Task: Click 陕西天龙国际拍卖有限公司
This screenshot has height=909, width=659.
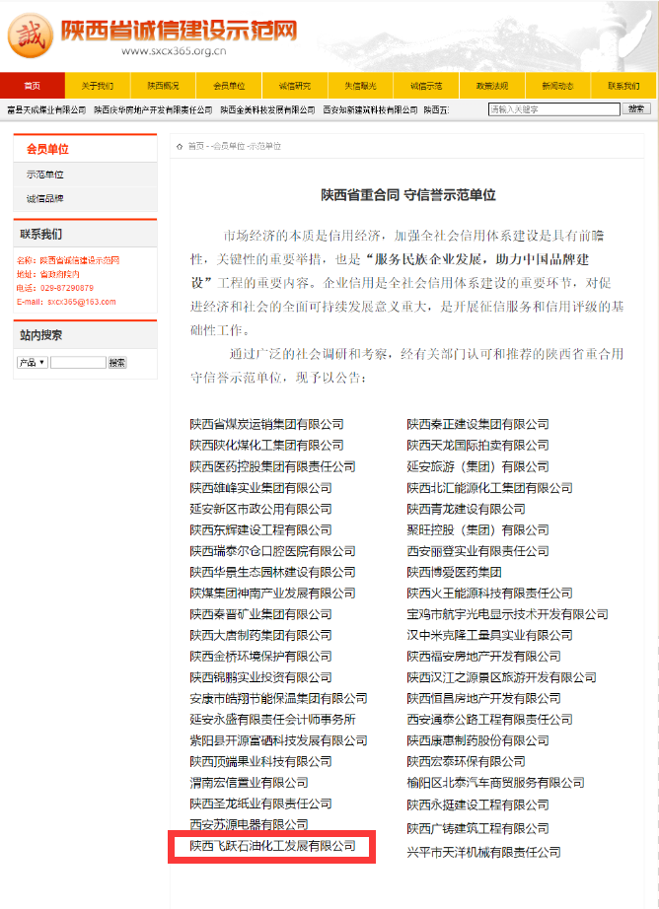Action: coord(478,446)
